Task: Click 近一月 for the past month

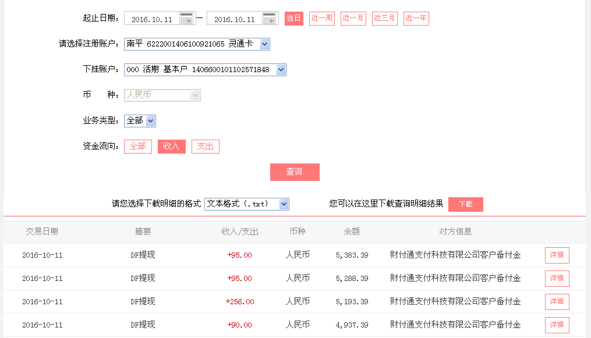Action: 353,18
